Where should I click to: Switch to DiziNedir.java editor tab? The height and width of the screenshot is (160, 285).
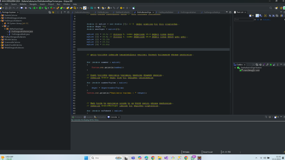[103, 12]
